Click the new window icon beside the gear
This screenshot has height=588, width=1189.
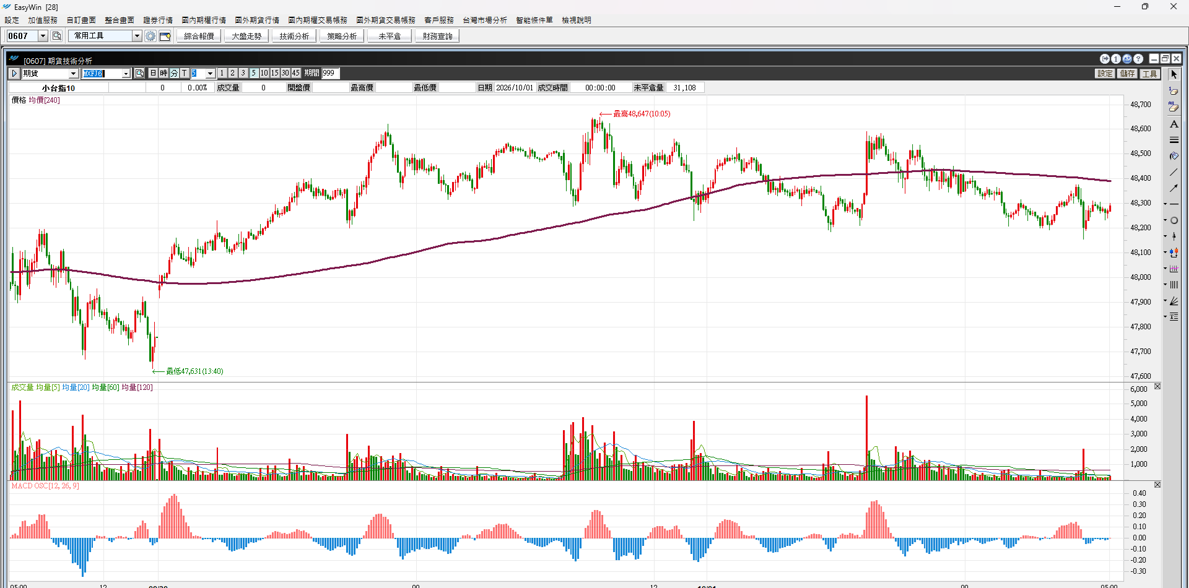165,36
